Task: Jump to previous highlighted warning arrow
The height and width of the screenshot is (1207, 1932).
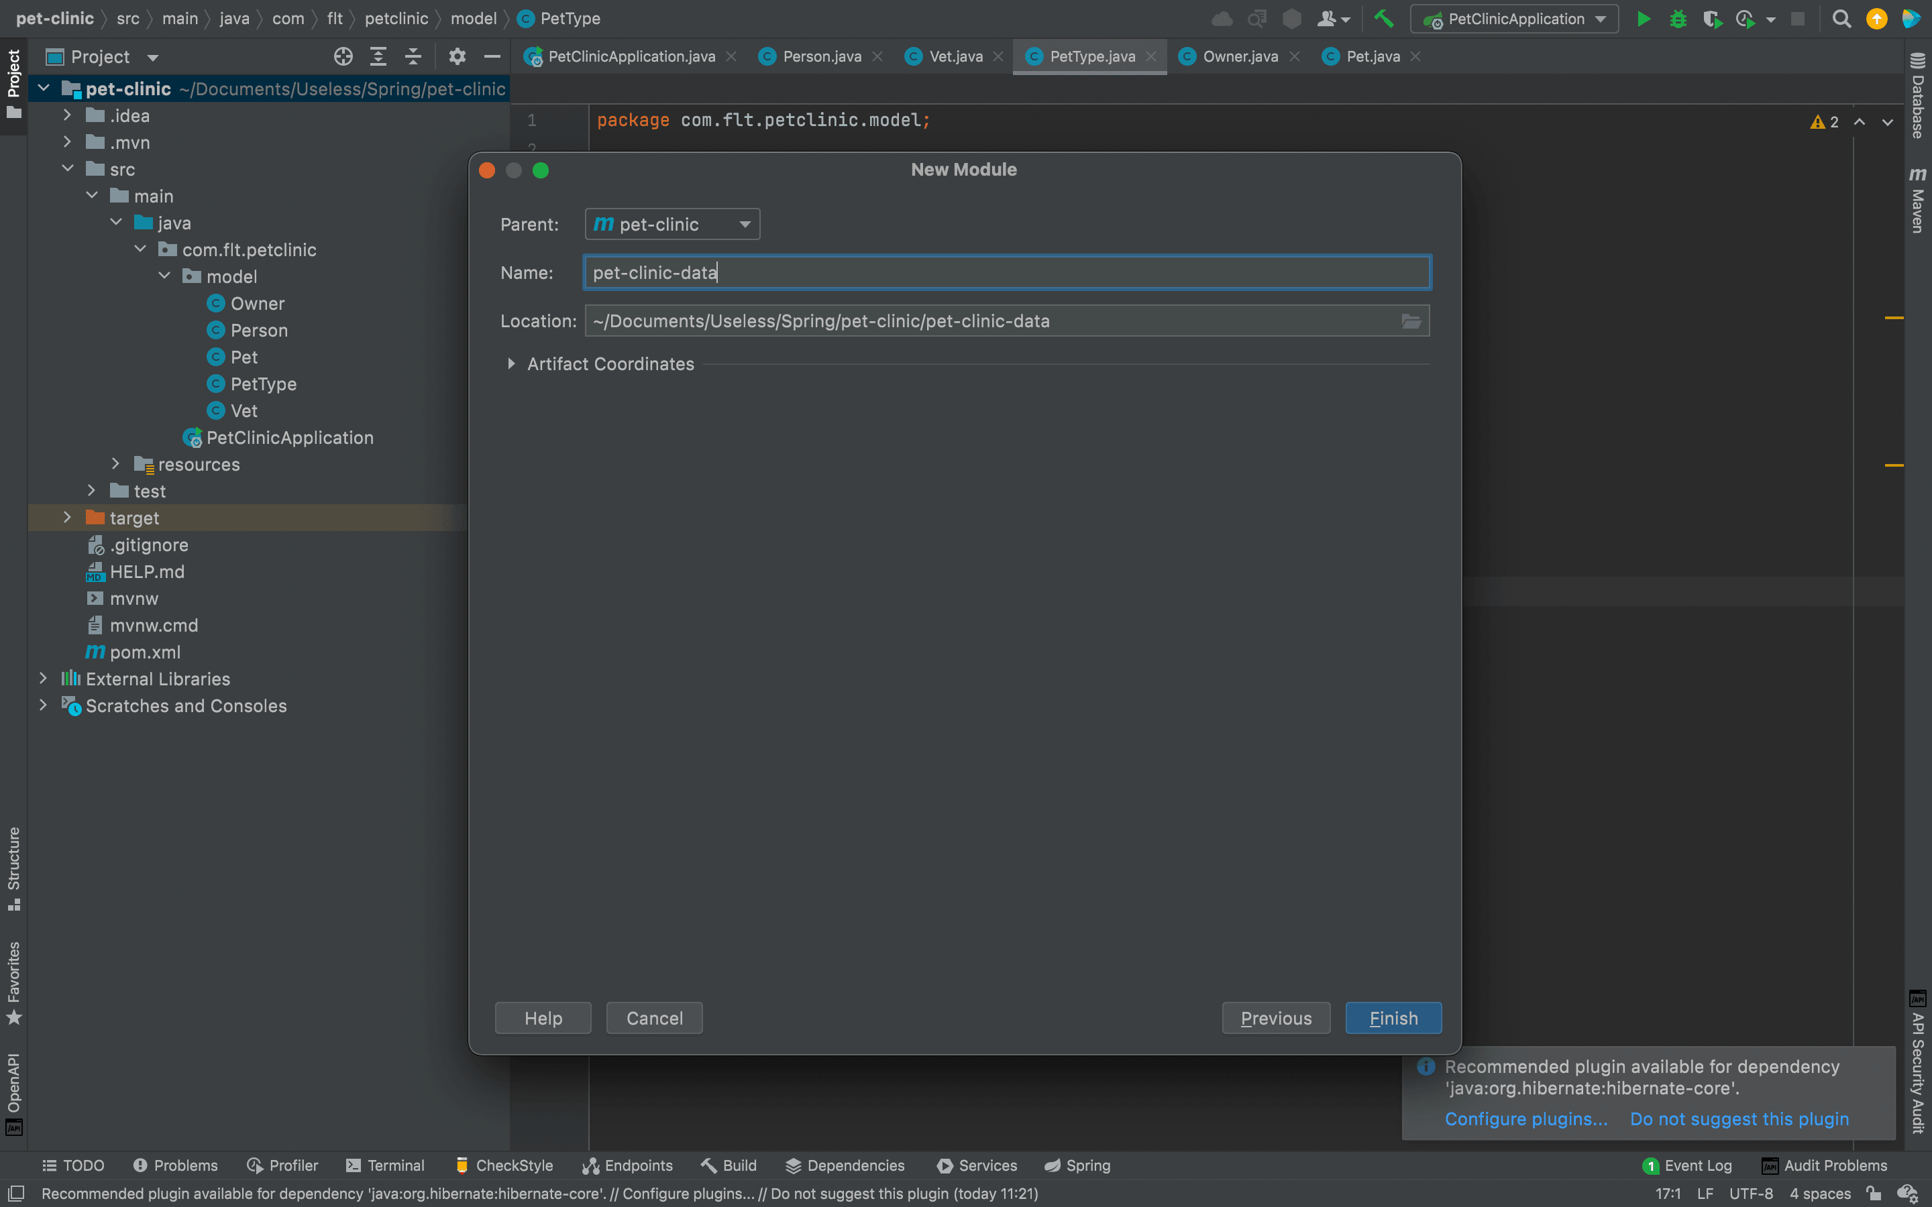Action: coord(1860,122)
